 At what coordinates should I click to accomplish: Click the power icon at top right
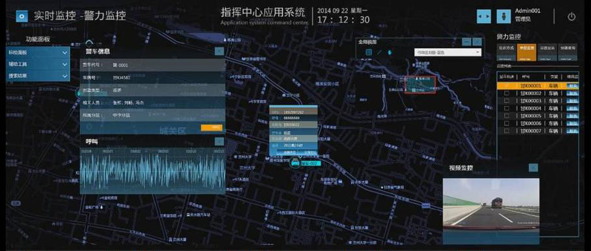pos(571,16)
